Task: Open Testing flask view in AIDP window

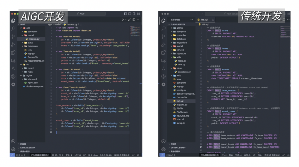Action: 13,69
